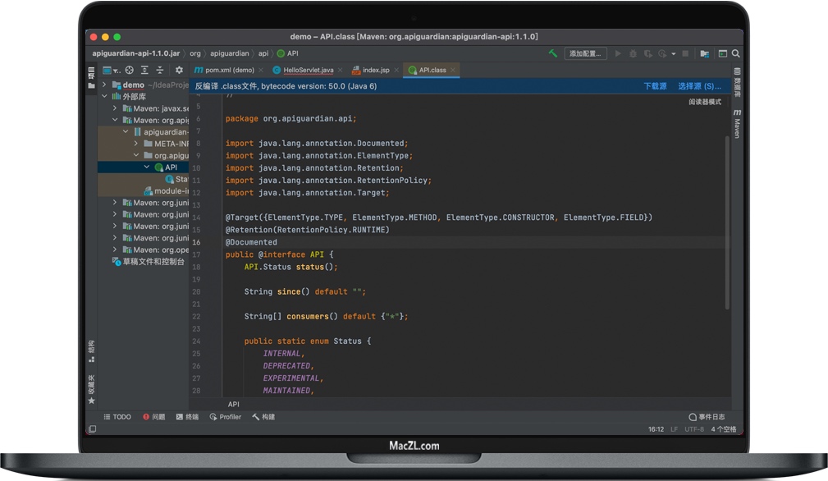Open the project view mode dropdown
828x481 pixels.
click(x=111, y=71)
